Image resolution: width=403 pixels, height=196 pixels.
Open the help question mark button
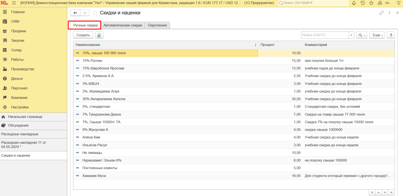tap(390, 35)
